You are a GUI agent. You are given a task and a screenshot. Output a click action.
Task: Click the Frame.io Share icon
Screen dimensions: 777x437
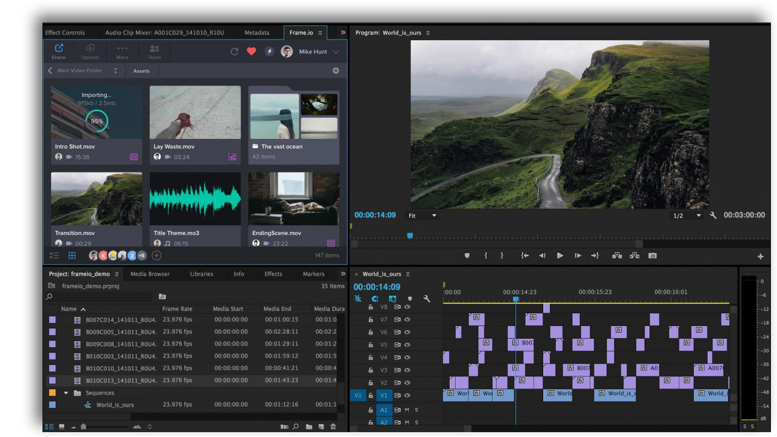coord(59,48)
